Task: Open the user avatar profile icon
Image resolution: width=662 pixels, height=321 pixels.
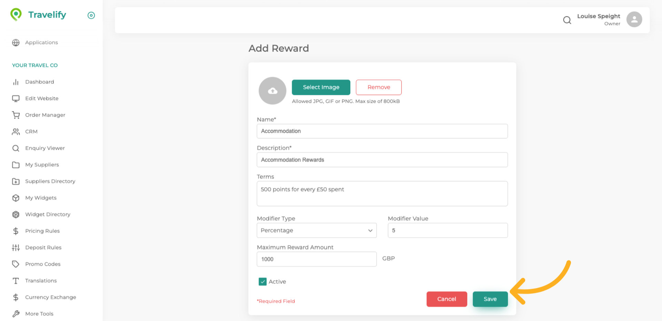Action: tap(634, 19)
